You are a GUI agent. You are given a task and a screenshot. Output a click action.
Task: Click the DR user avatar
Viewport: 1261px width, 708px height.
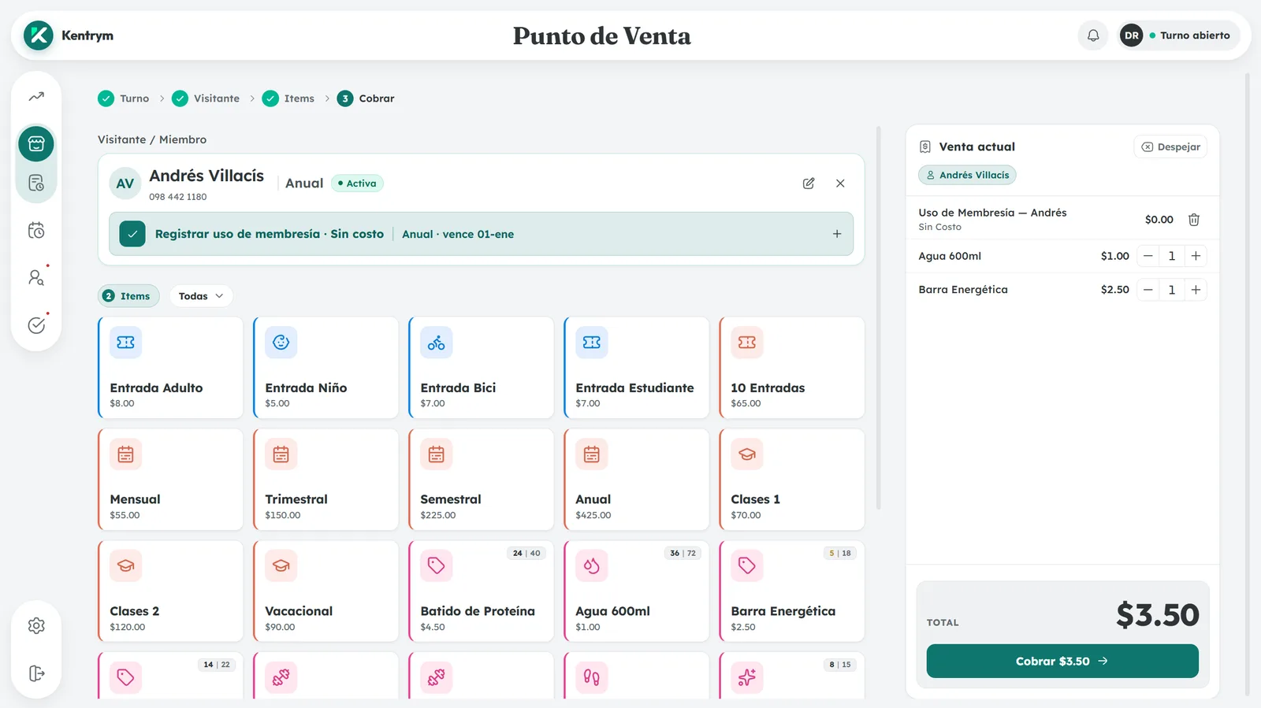1131,35
